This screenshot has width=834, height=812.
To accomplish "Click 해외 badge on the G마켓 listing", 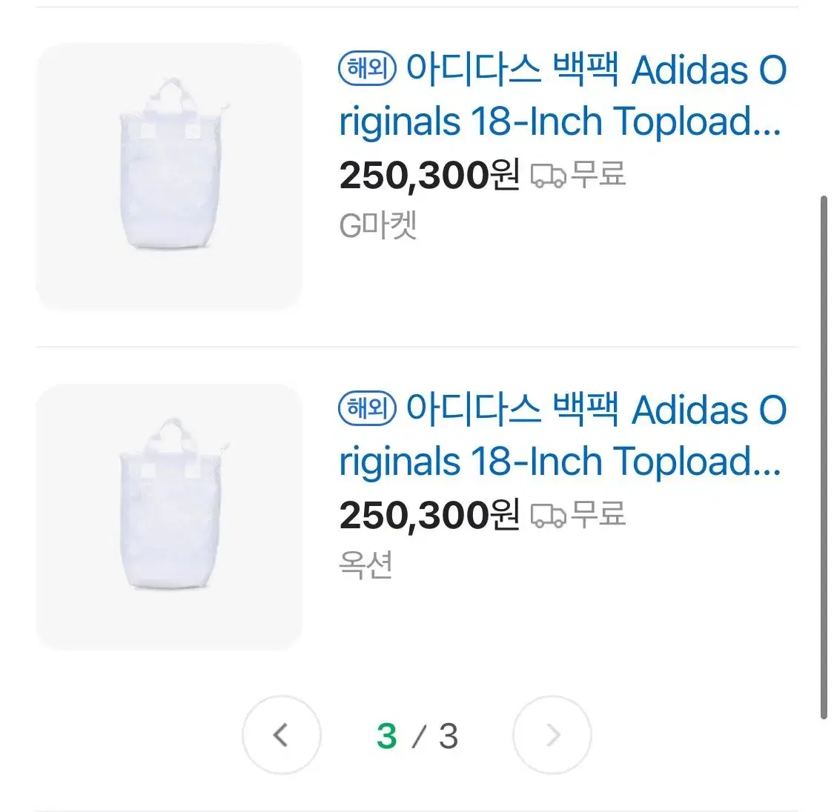I will pos(368,70).
